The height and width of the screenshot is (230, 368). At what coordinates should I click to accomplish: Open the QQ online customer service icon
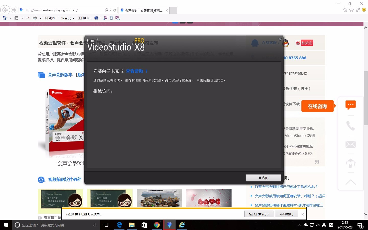[x=285, y=43]
